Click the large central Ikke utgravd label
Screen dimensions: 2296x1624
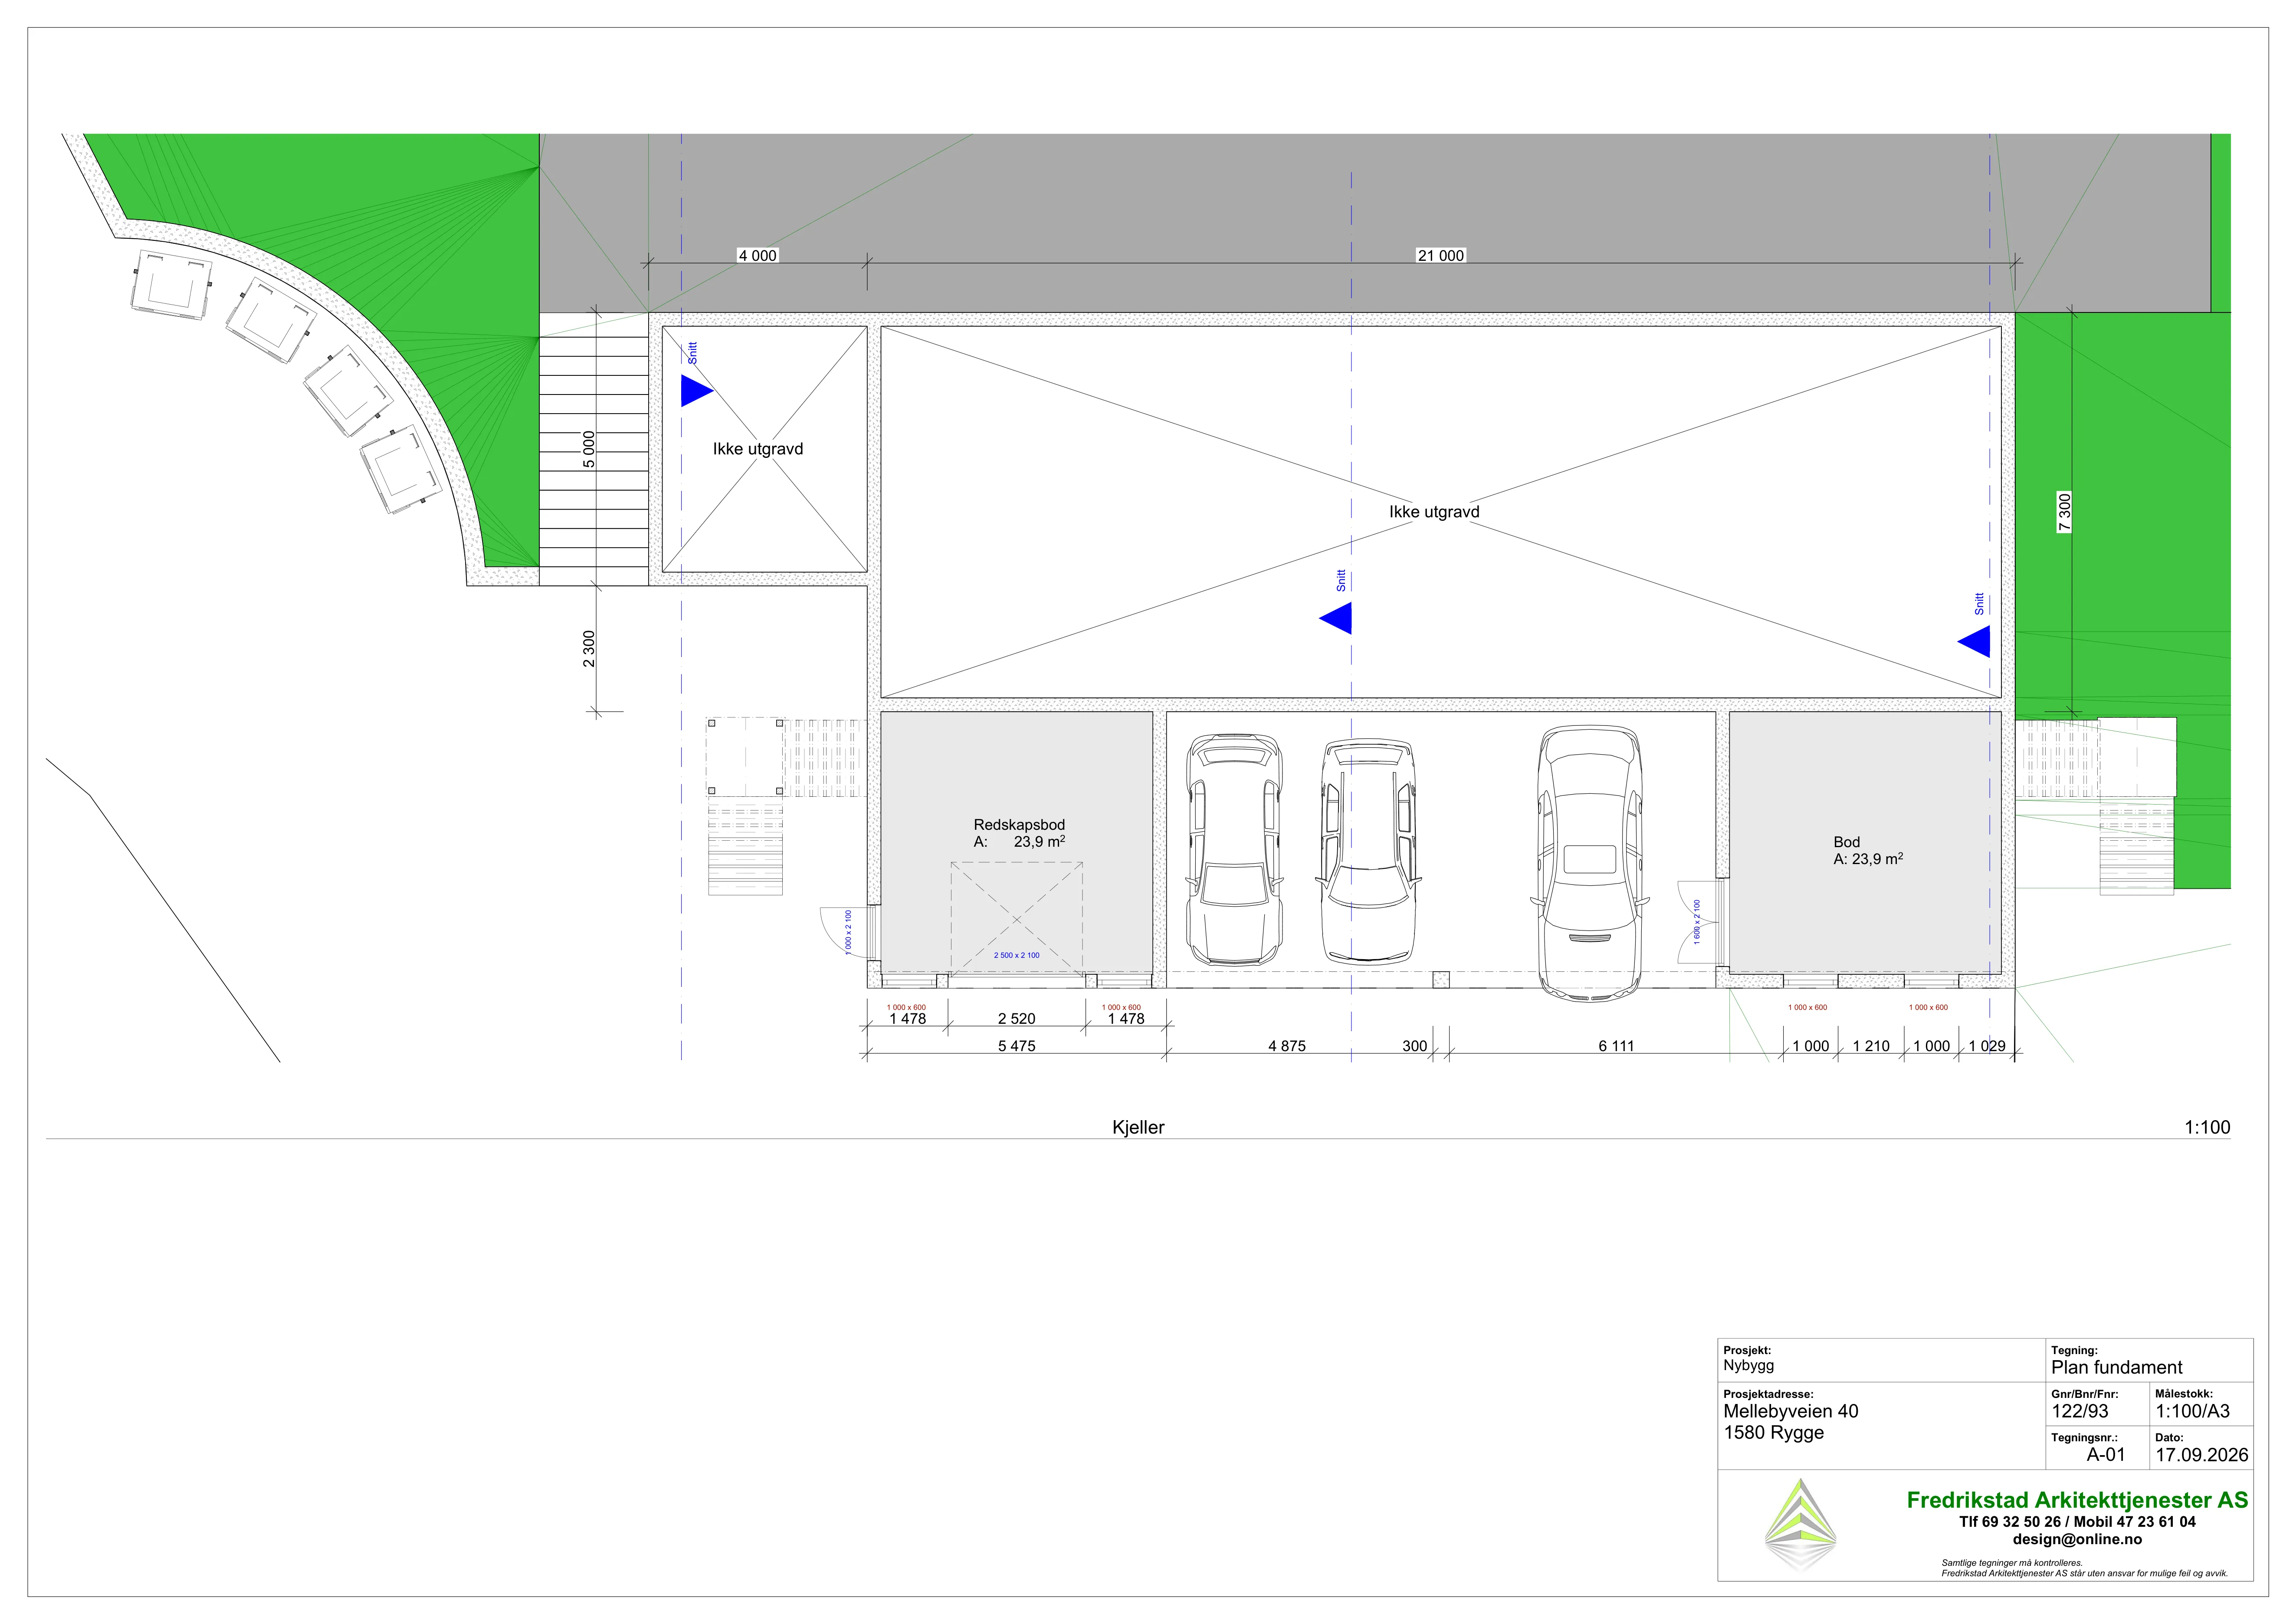coord(1434,512)
